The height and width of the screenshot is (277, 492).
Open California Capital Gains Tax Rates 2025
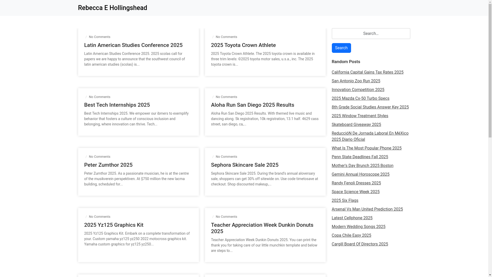click(367, 72)
